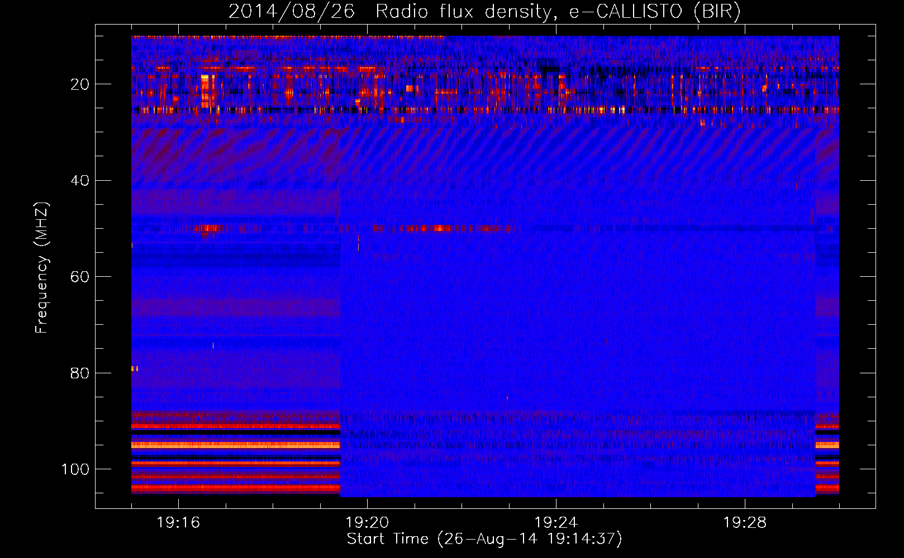Click the '19:24' time tick label

[x=556, y=523]
